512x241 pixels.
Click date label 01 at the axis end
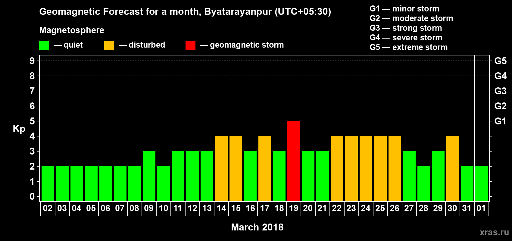482,208
